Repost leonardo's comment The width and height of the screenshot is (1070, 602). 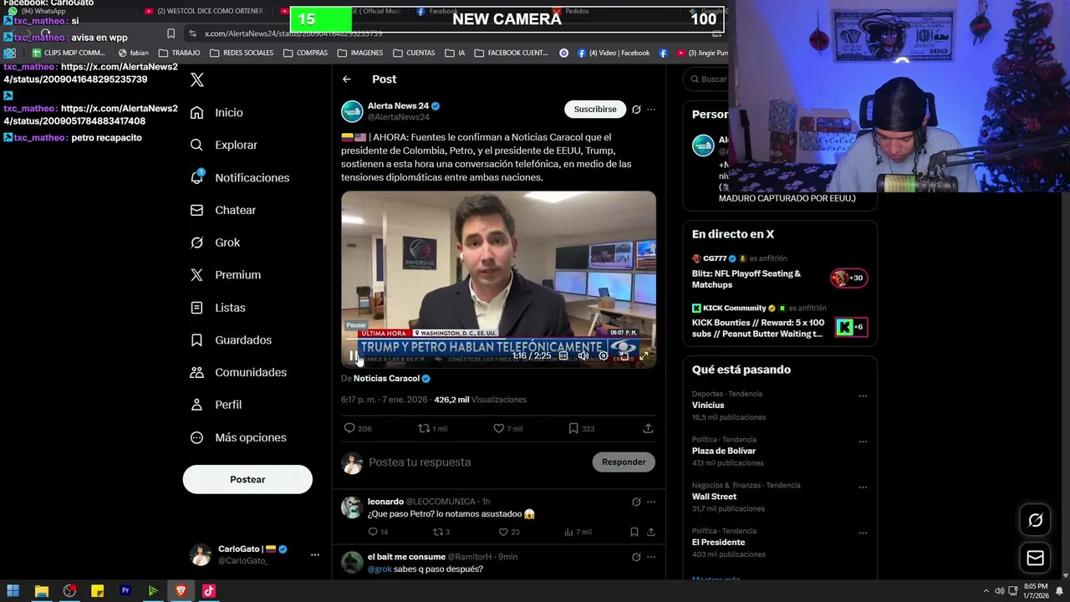pyautogui.click(x=437, y=532)
